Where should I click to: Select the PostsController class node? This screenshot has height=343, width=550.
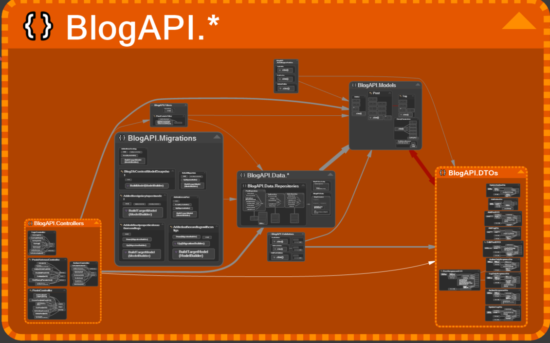click(x=47, y=304)
